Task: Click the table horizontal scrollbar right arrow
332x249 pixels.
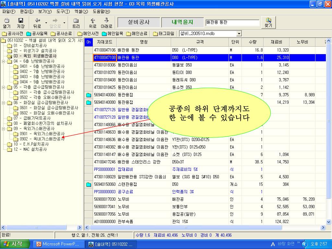Action: click(323, 228)
